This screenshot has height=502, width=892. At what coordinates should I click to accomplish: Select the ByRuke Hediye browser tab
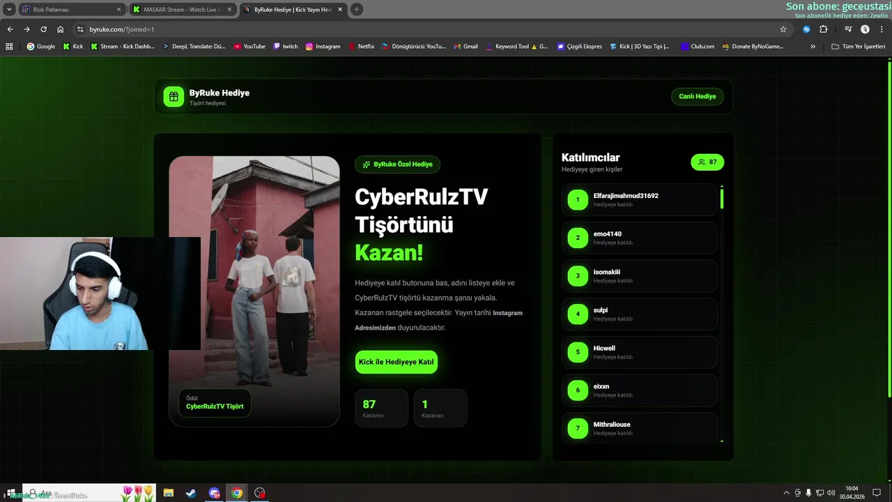pos(293,10)
